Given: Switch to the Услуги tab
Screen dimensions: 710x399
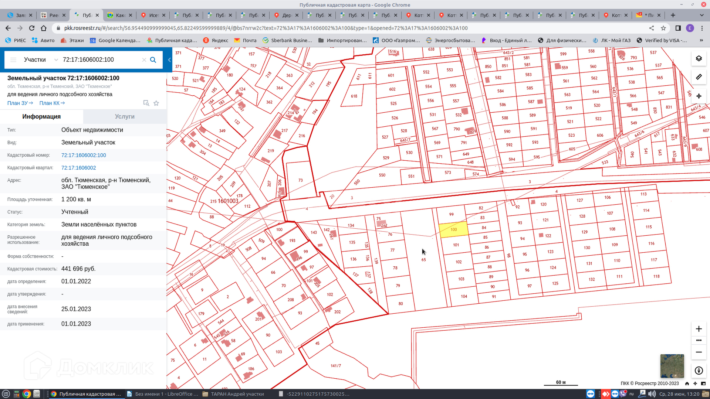Looking at the screenshot, I should 125,116.
